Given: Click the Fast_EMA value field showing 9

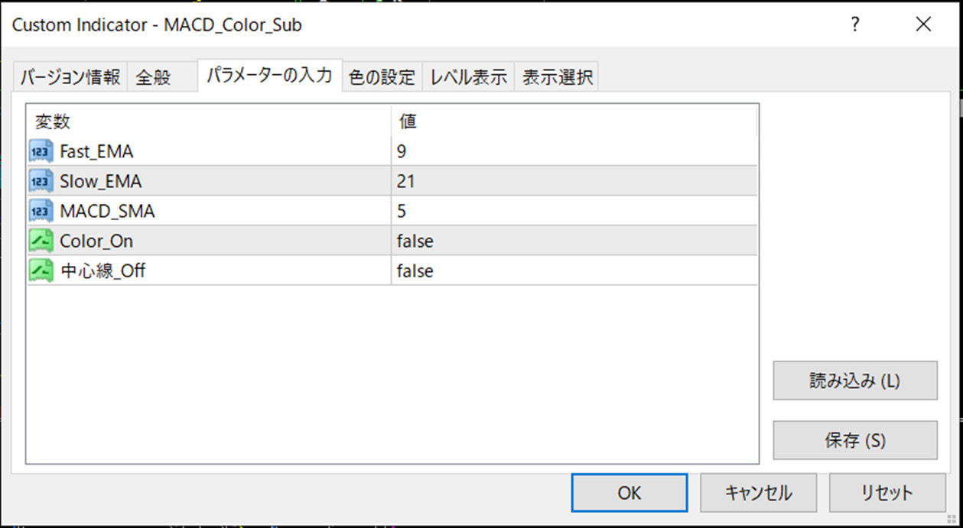Looking at the screenshot, I should tap(574, 151).
